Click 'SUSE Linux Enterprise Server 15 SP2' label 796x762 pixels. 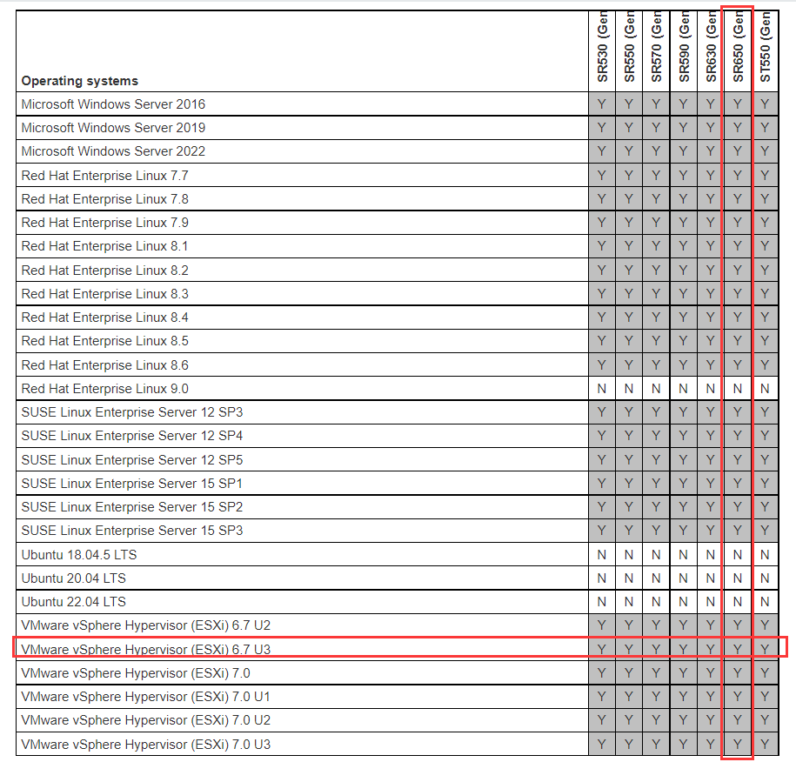click(x=132, y=506)
